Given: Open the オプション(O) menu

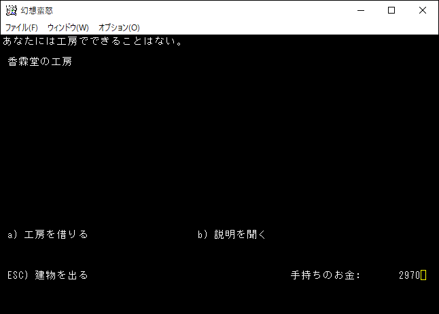Looking at the screenshot, I should [x=119, y=27].
